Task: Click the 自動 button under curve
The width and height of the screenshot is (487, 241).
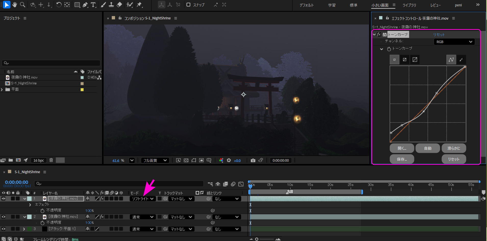Action: pos(428,148)
